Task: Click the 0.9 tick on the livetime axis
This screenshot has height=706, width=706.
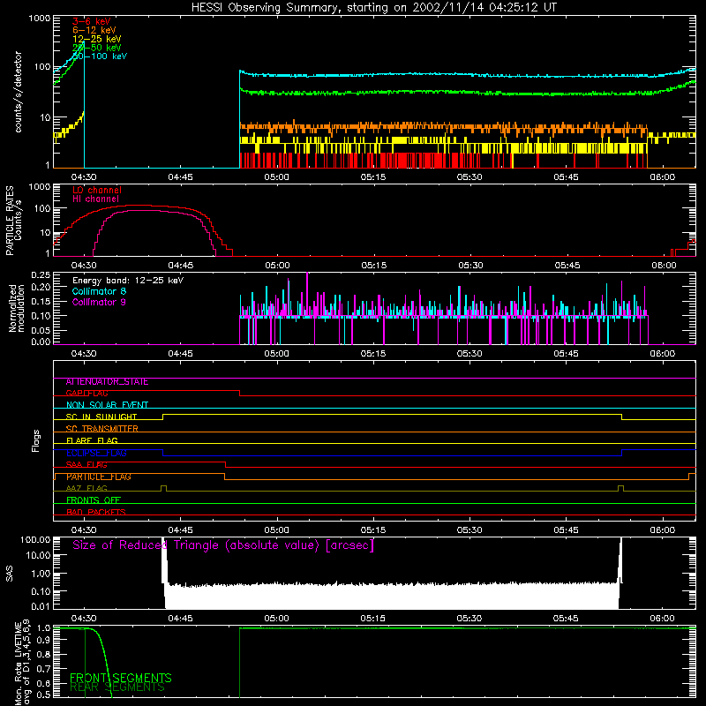Action: pos(43,642)
